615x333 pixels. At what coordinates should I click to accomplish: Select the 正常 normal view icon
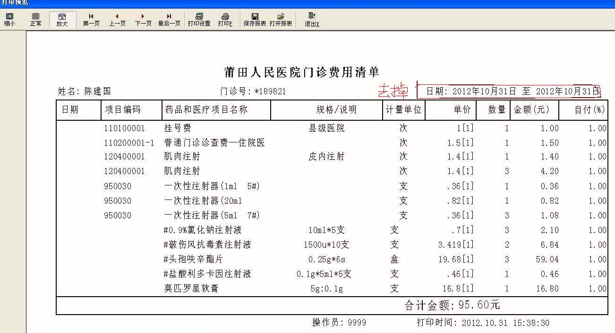tap(35, 19)
